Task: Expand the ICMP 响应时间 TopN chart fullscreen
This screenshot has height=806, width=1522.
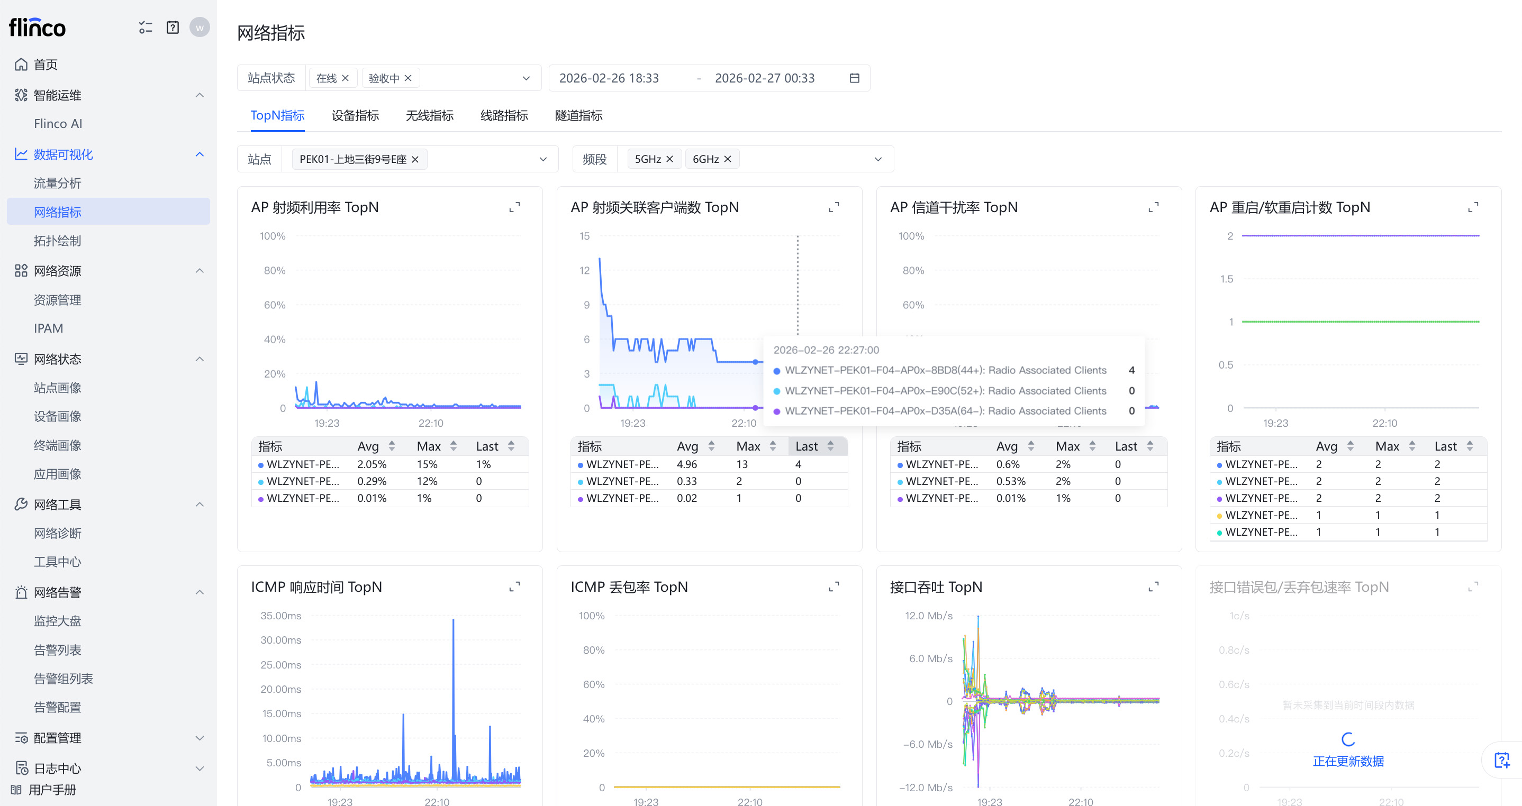Action: [514, 587]
